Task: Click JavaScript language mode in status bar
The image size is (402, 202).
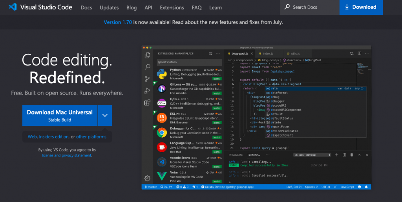Action: (x=347, y=187)
